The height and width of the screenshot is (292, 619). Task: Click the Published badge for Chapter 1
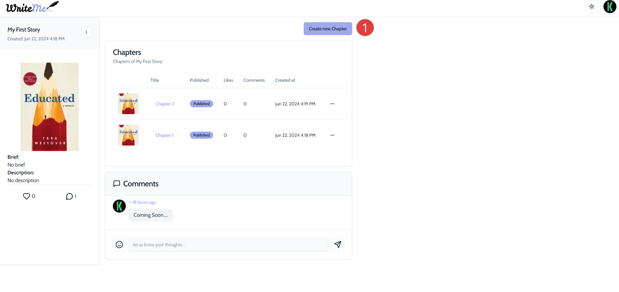click(201, 135)
